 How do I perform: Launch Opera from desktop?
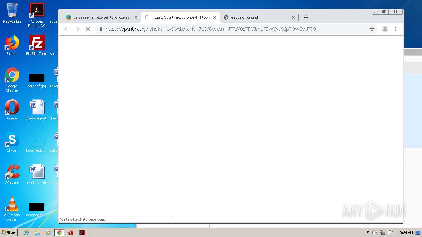click(x=12, y=110)
